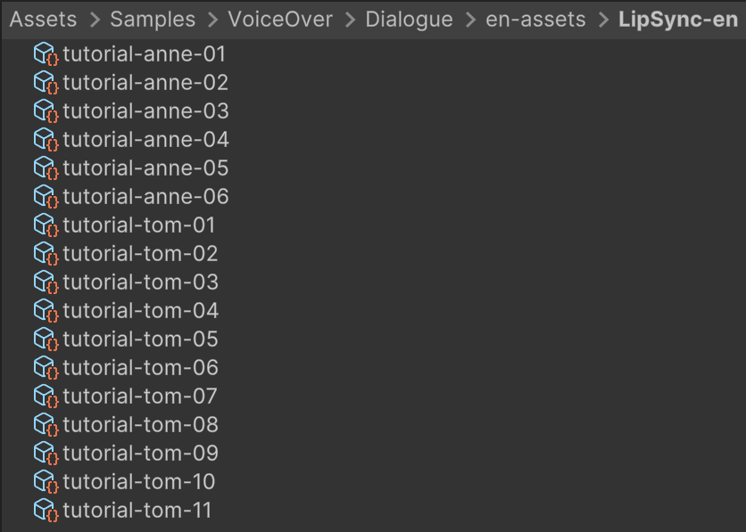Select the tutorial-anne-05 asset
Screen dimensions: 746x532
click(145, 168)
